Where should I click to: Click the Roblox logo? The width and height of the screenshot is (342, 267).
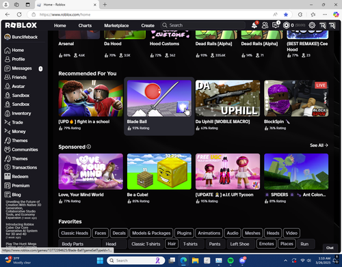(x=21, y=25)
